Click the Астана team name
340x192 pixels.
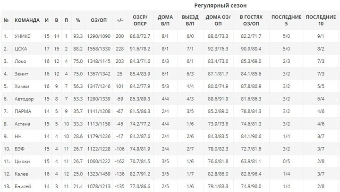[23, 124]
